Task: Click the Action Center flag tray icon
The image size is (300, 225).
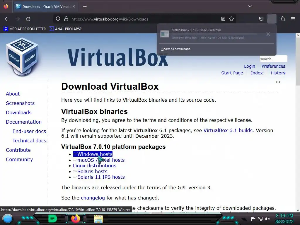Action: click(253, 219)
